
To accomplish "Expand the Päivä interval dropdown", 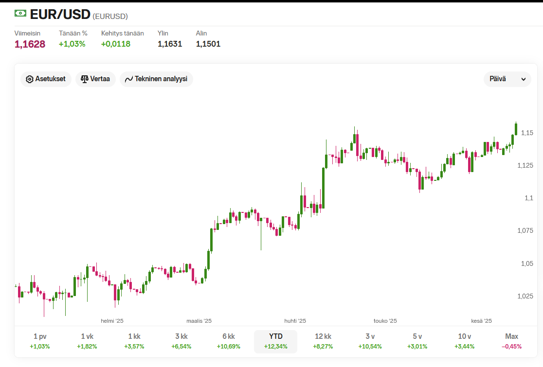I will click(x=507, y=79).
